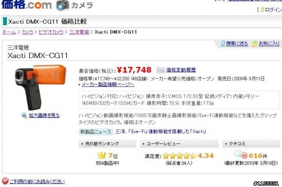Screen dimensions: 282x187
Task: Open the メーカー製品情報ページへ link
Action: [108, 84]
